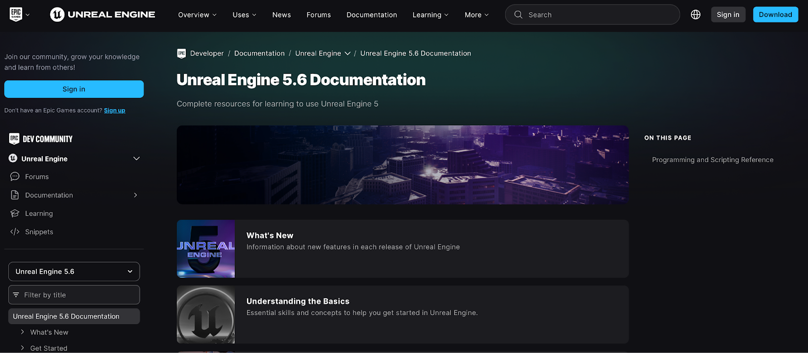Go to Developer breadcrumb
The image size is (808, 353).
point(207,54)
